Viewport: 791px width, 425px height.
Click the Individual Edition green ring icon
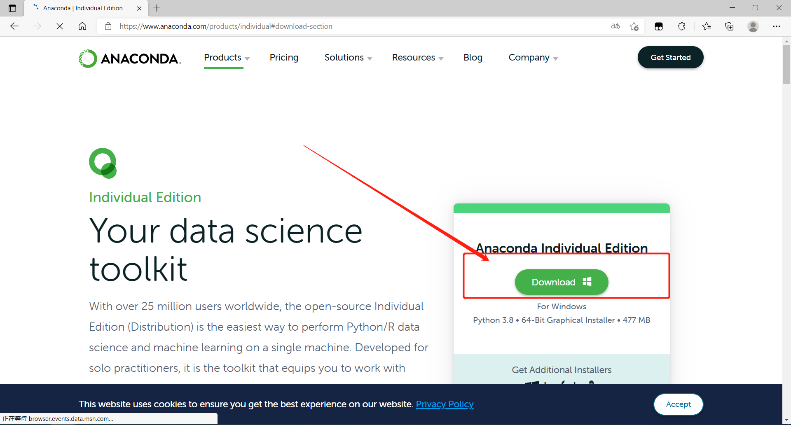pos(103,163)
